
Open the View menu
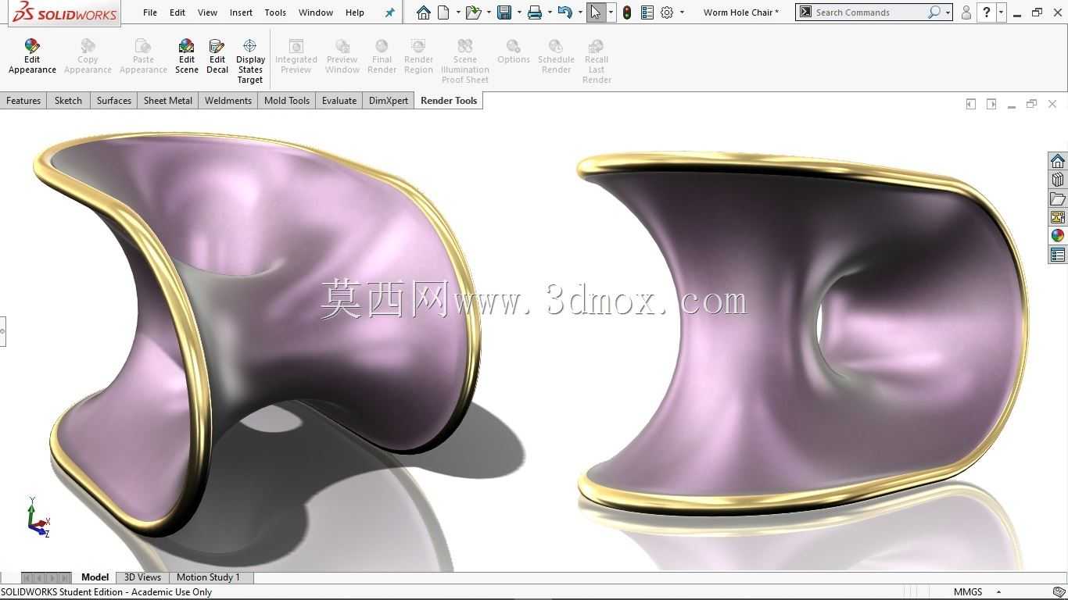(x=207, y=12)
